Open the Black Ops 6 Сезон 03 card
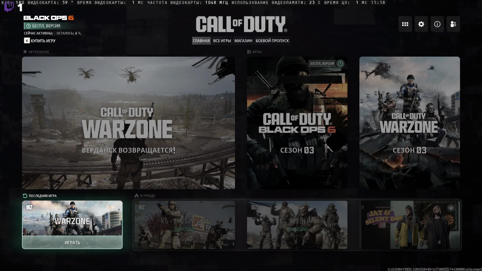482x271 pixels. click(297, 123)
